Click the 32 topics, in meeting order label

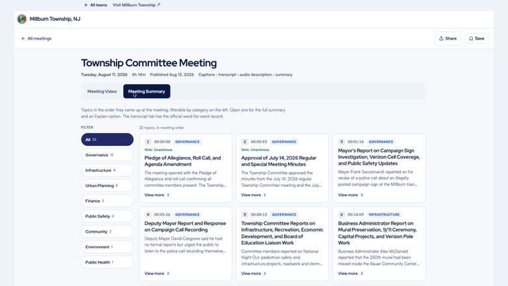click(162, 128)
